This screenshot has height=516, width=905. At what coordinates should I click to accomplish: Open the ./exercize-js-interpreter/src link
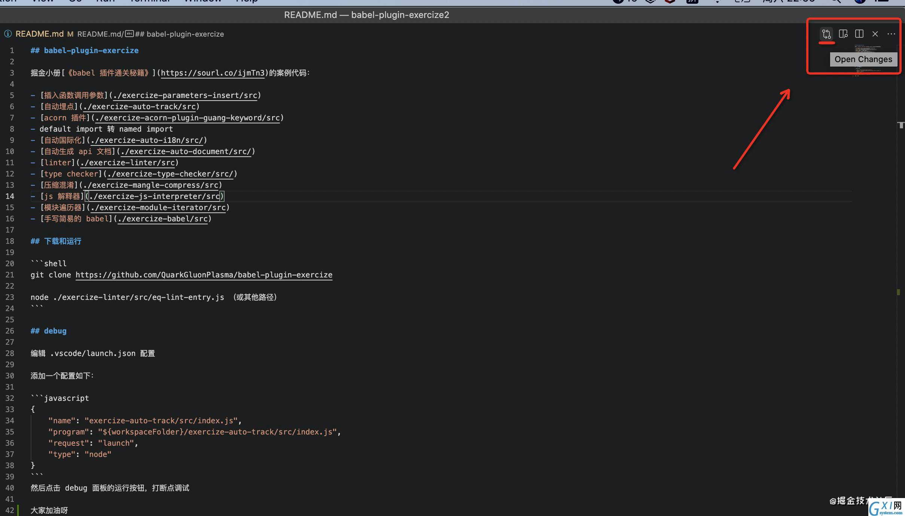click(155, 196)
